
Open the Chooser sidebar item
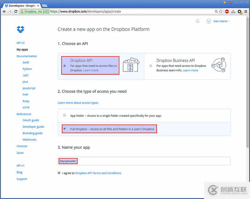22,146
